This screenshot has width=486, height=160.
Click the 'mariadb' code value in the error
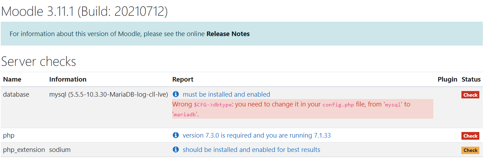(185, 114)
